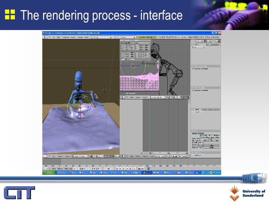Switch to the Advanced tab in the Cloth panel
The width and height of the screenshot is (269, 202).
tap(215, 109)
